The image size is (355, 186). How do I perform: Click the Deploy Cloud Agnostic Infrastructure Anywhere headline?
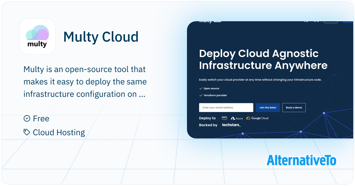(x=263, y=59)
